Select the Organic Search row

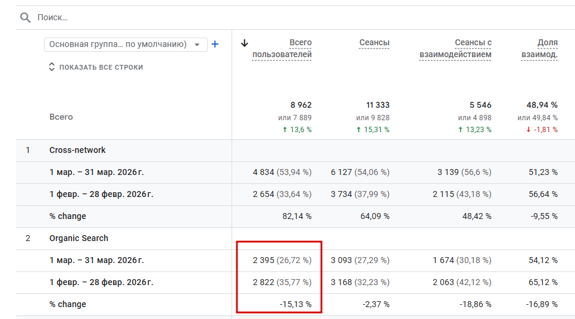point(79,238)
